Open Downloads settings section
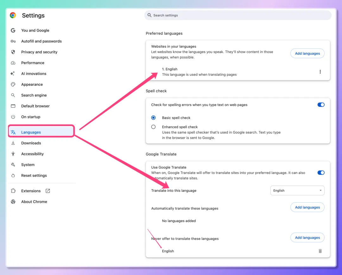The width and height of the screenshot is (342, 275). pyautogui.click(x=31, y=143)
